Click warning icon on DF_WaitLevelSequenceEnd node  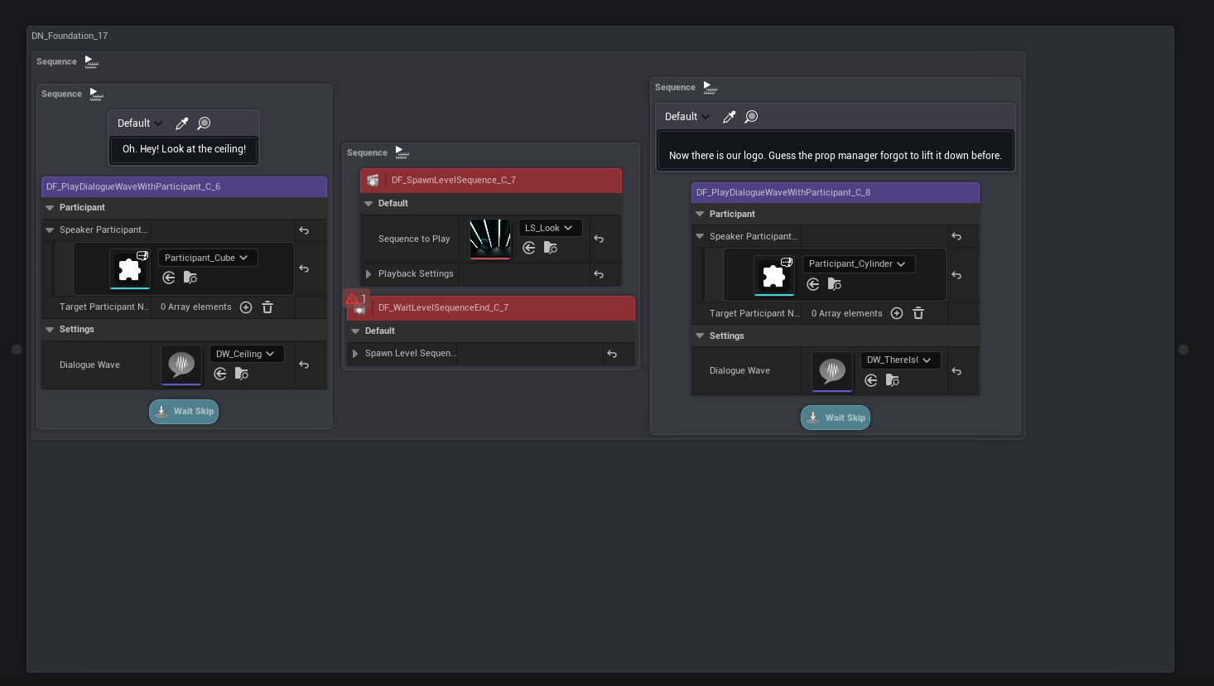pyautogui.click(x=352, y=298)
